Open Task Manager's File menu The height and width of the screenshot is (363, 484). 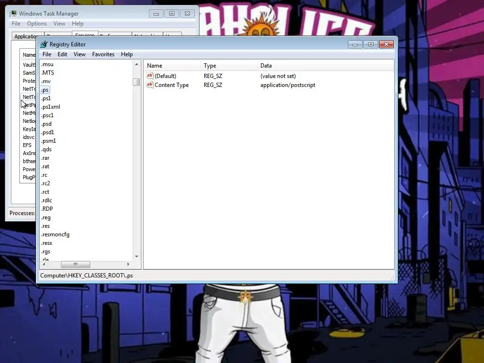point(16,24)
